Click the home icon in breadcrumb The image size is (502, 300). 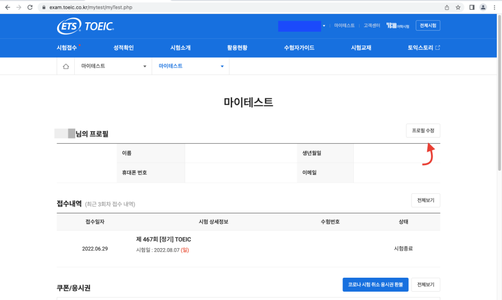tap(65, 66)
